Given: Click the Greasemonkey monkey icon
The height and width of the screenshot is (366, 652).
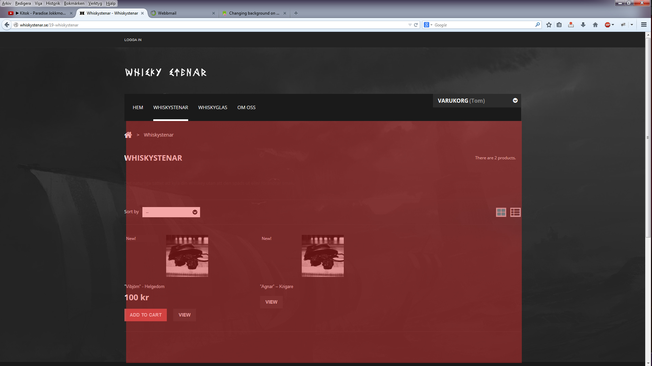Looking at the screenshot, I should (x=623, y=25).
